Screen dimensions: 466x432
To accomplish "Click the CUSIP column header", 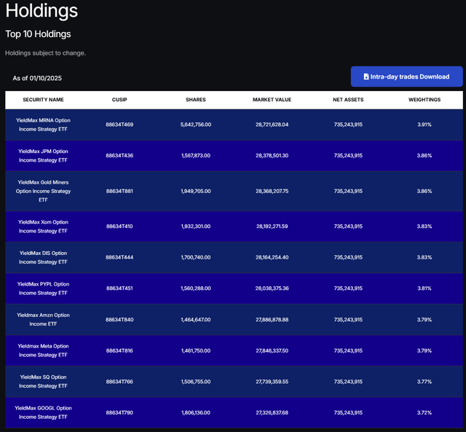I will (x=119, y=100).
